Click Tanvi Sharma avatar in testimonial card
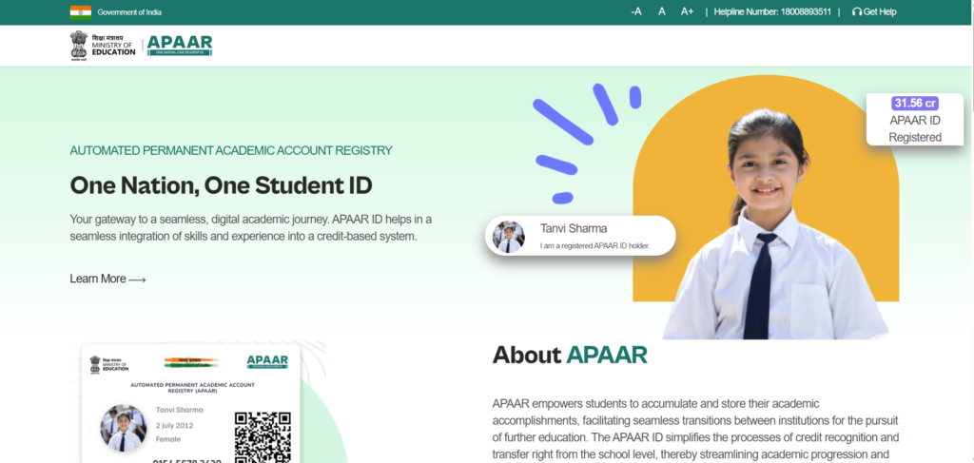 (x=509, y=237)
